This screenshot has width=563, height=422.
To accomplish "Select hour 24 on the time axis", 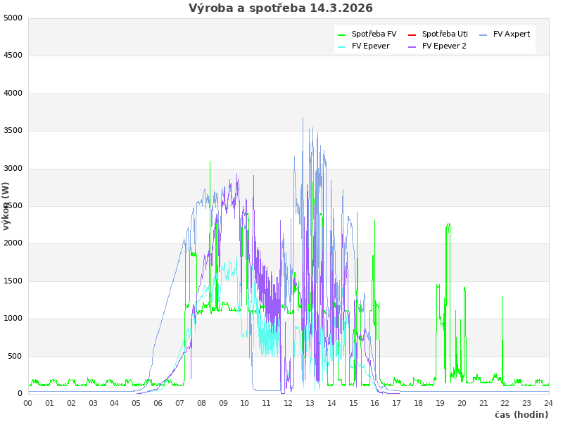I will tap(548, 403).
